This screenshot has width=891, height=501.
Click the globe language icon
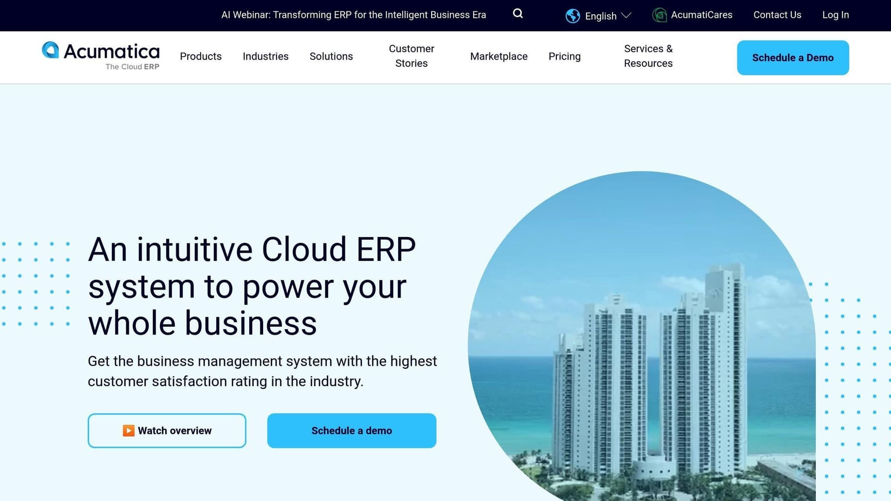point(573,16)
